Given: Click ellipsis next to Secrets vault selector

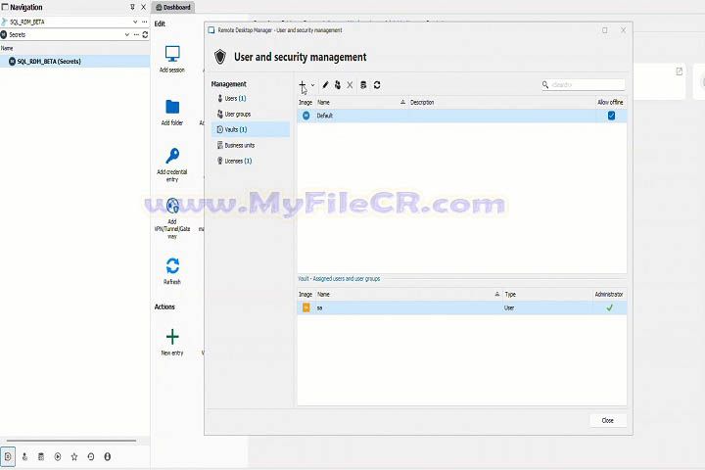Looking at the screenshot, I should click(136, 34).
